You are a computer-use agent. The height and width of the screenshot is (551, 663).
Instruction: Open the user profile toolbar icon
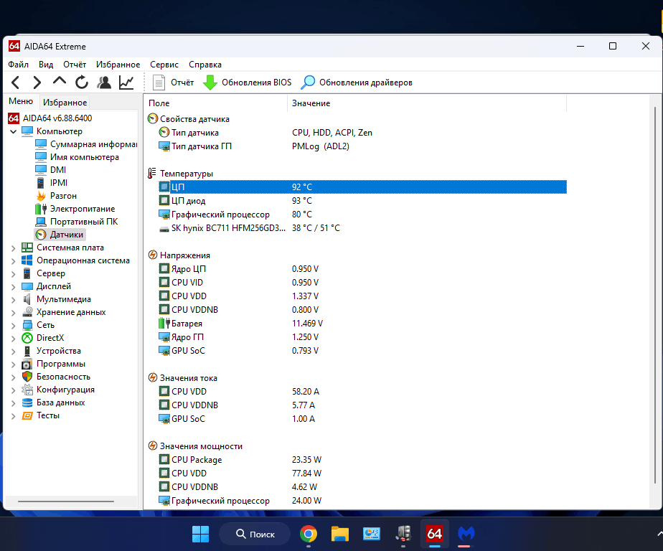(x=104, y=82)
